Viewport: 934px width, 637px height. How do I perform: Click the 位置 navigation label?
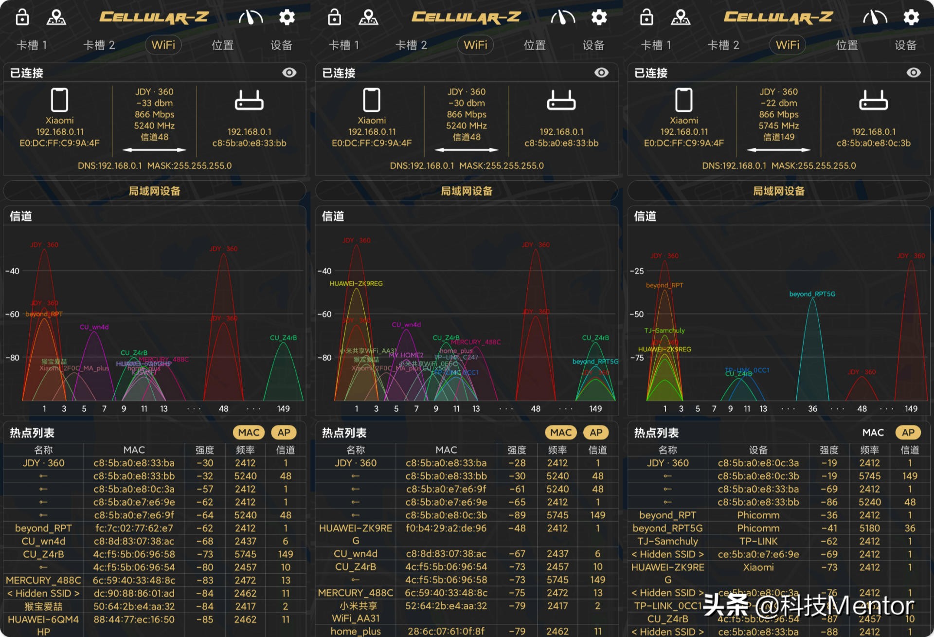click(222, 45)
